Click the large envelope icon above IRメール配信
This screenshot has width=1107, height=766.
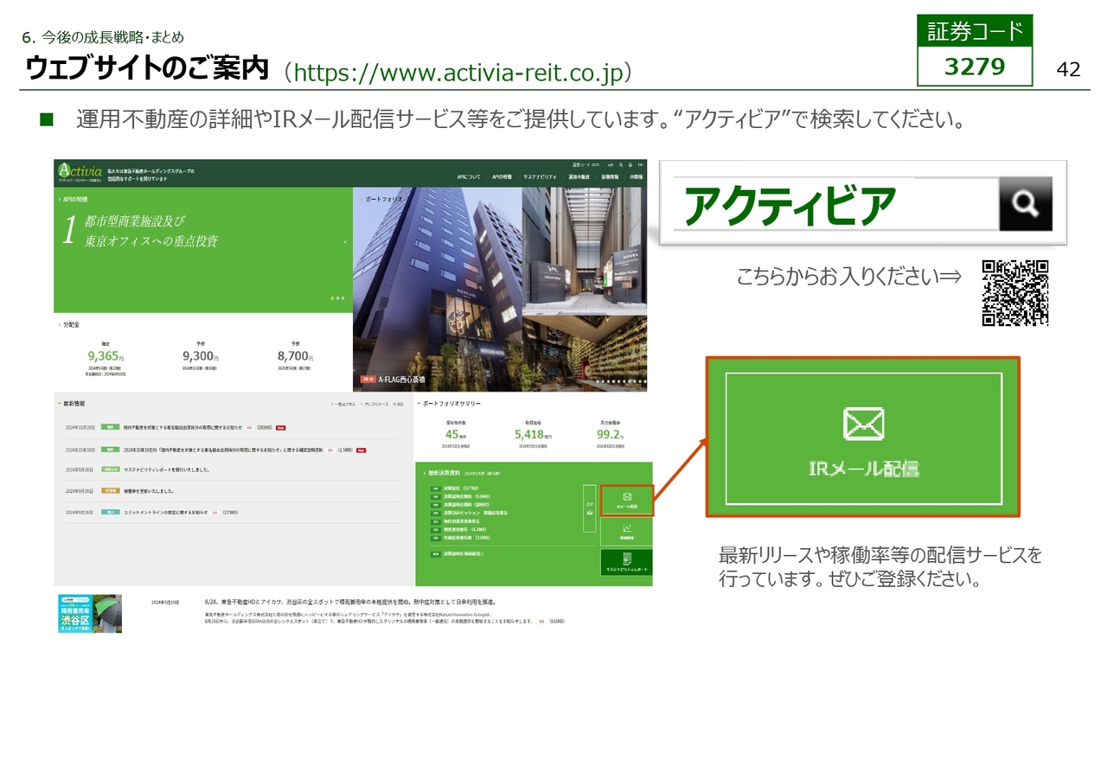[x=863, y=424]
